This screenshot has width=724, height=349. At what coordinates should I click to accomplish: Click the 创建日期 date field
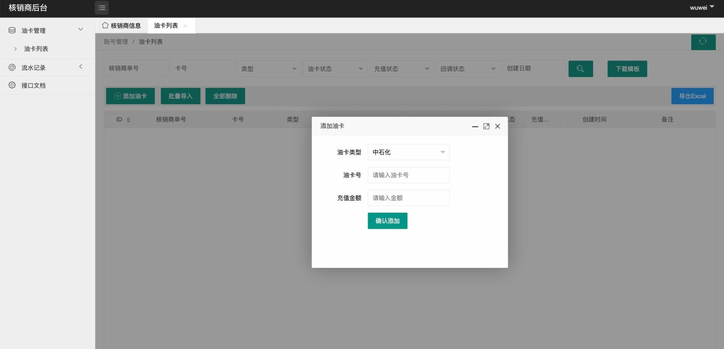[x=535, y=68]
